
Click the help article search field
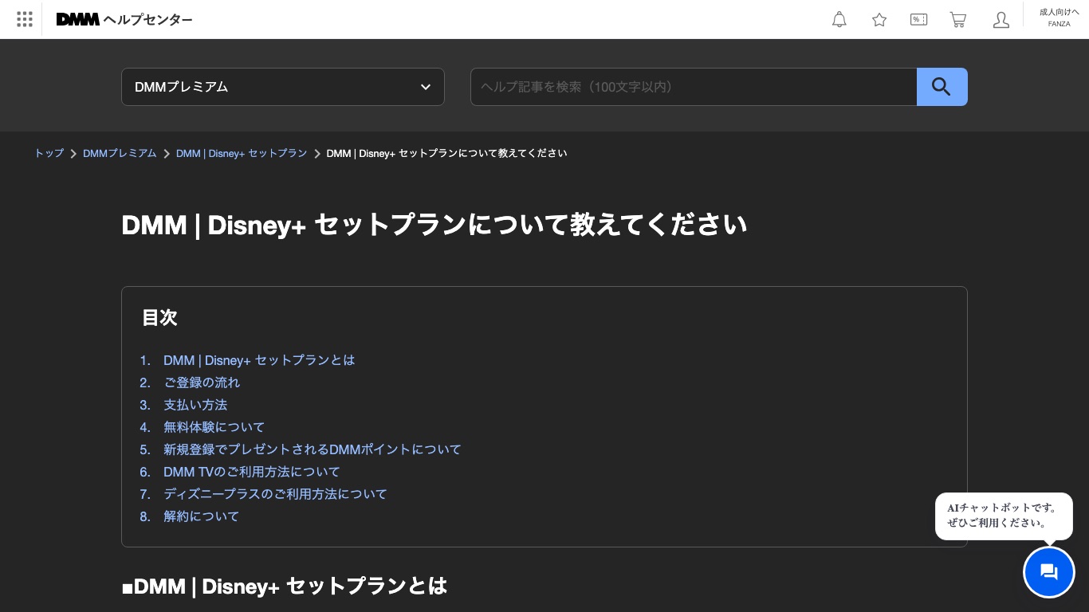[x=694, y=87]
